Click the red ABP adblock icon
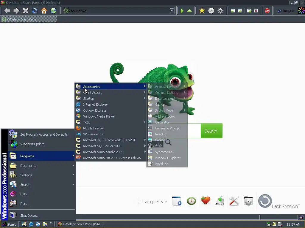 267,11
